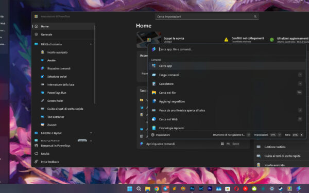Select Cerca nei file in the palette

point(227,93)
